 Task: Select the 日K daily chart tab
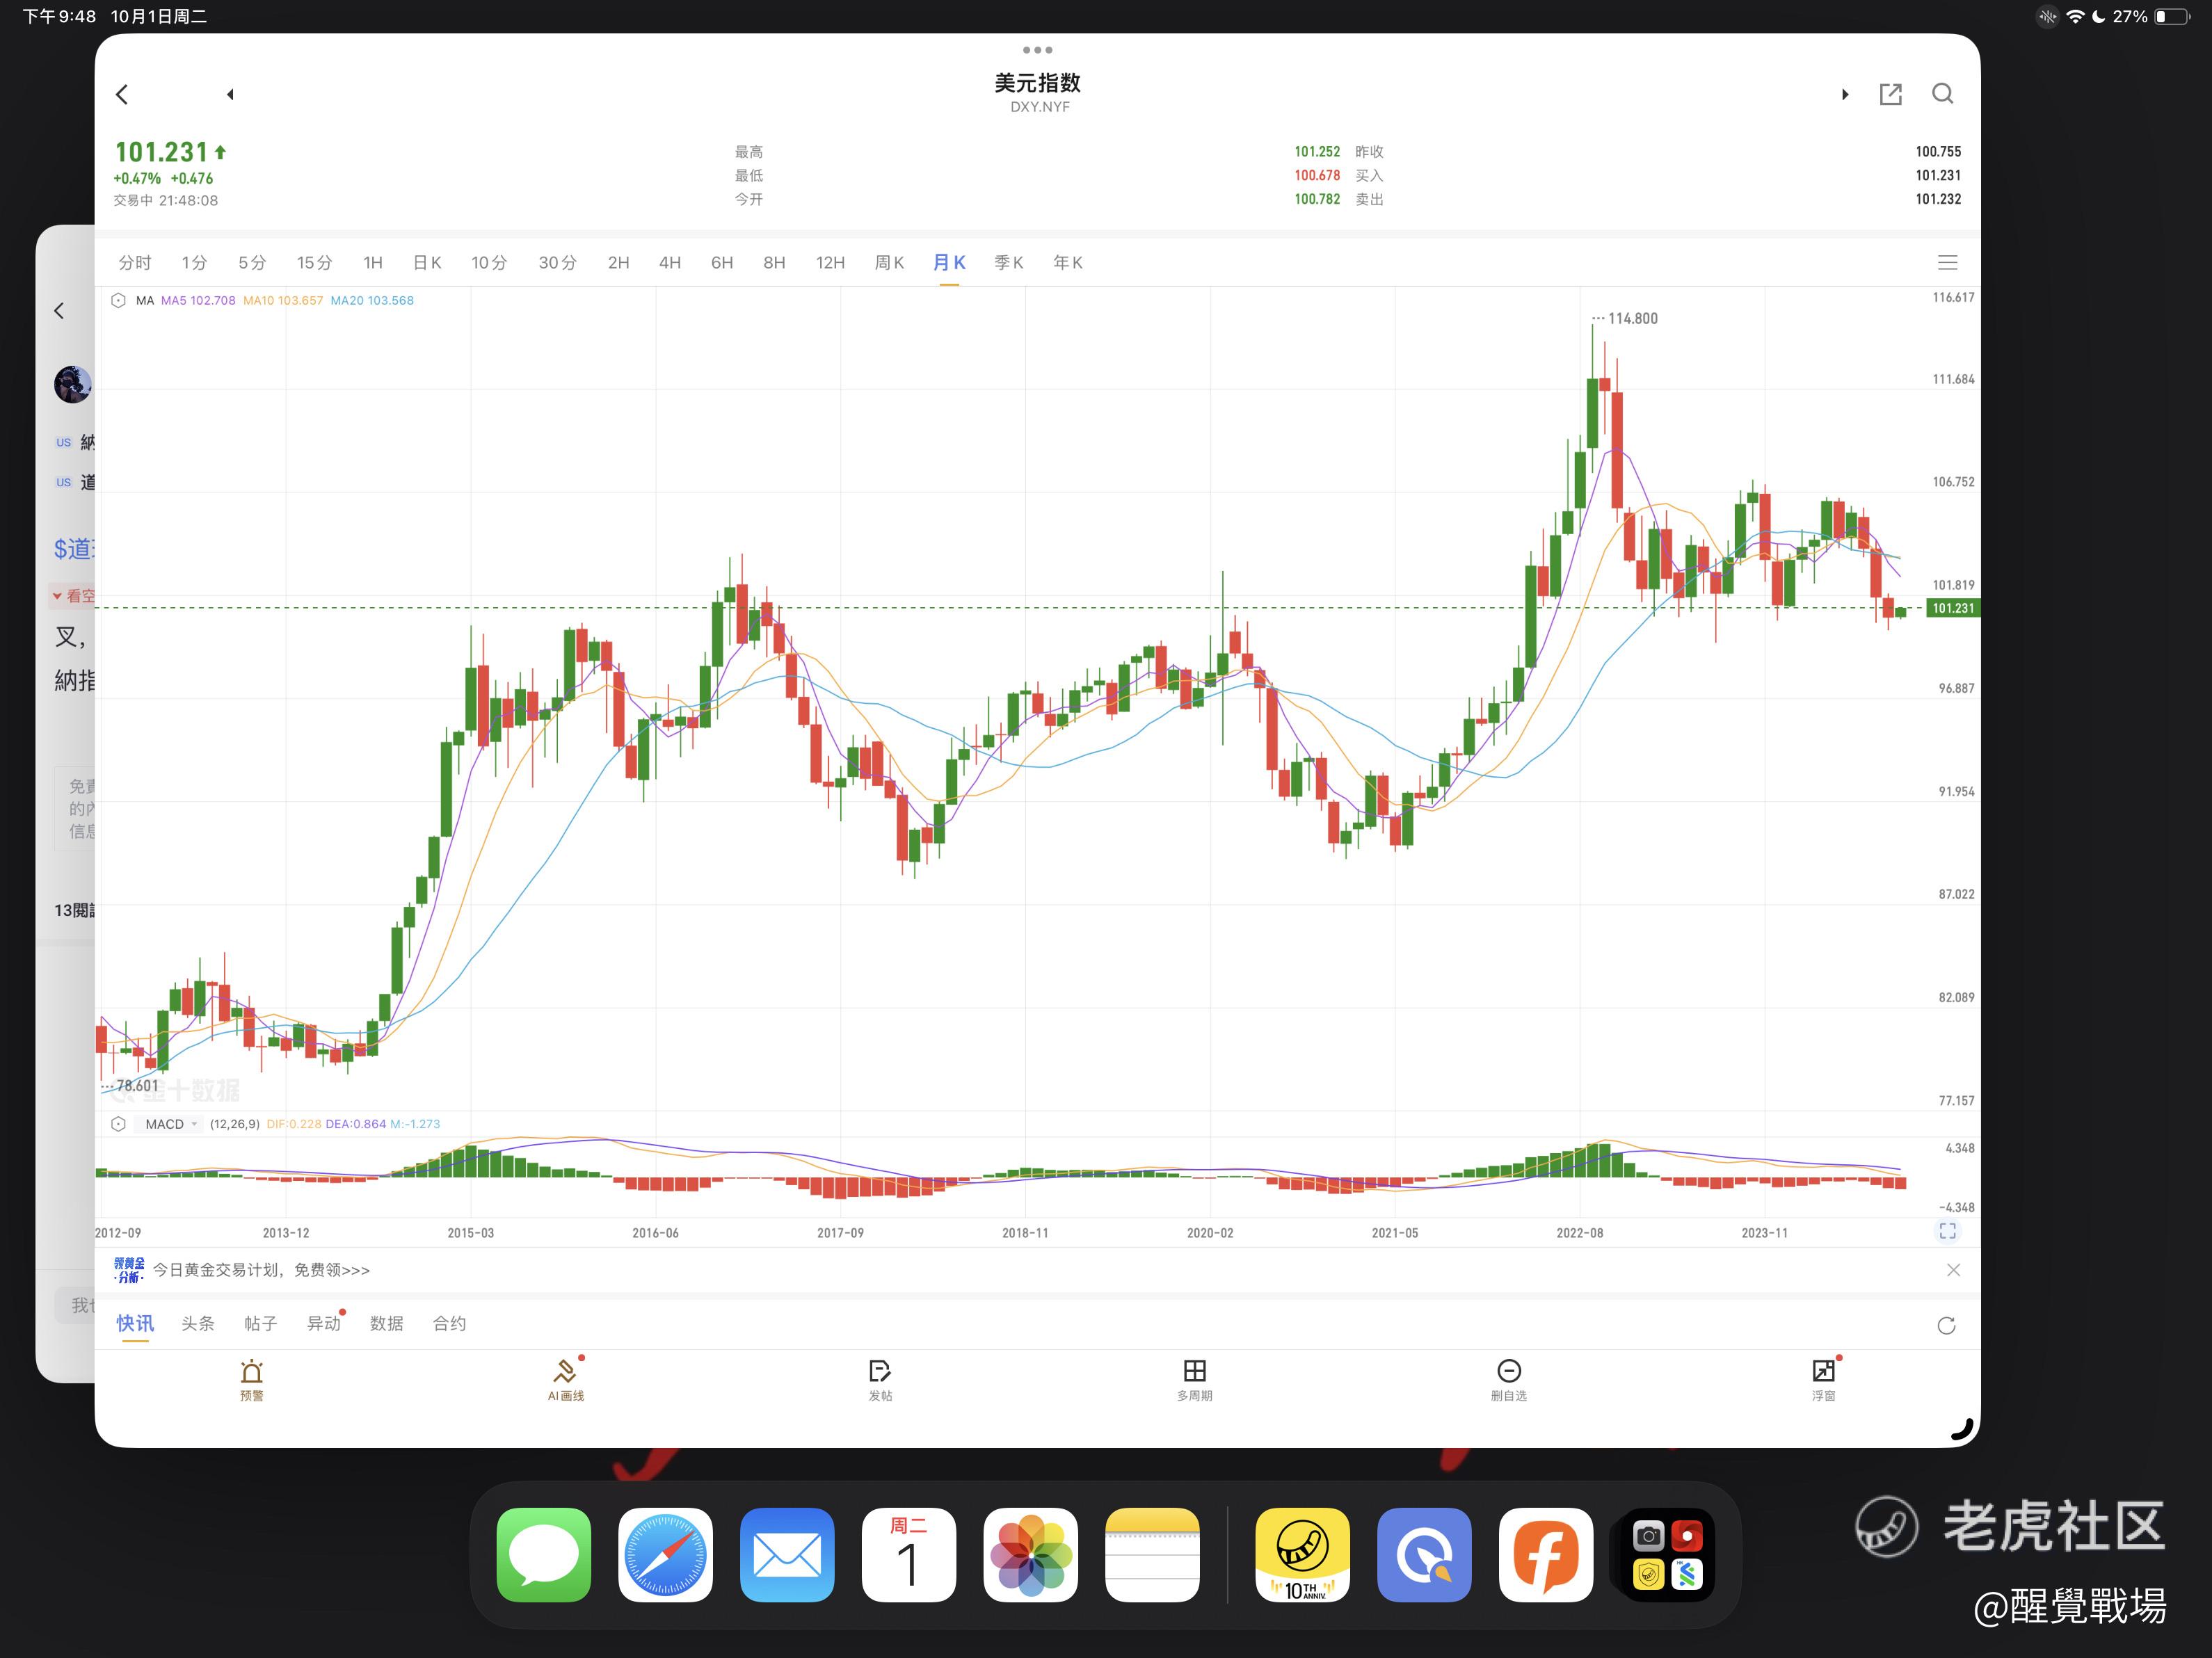[x=427, y=263]
